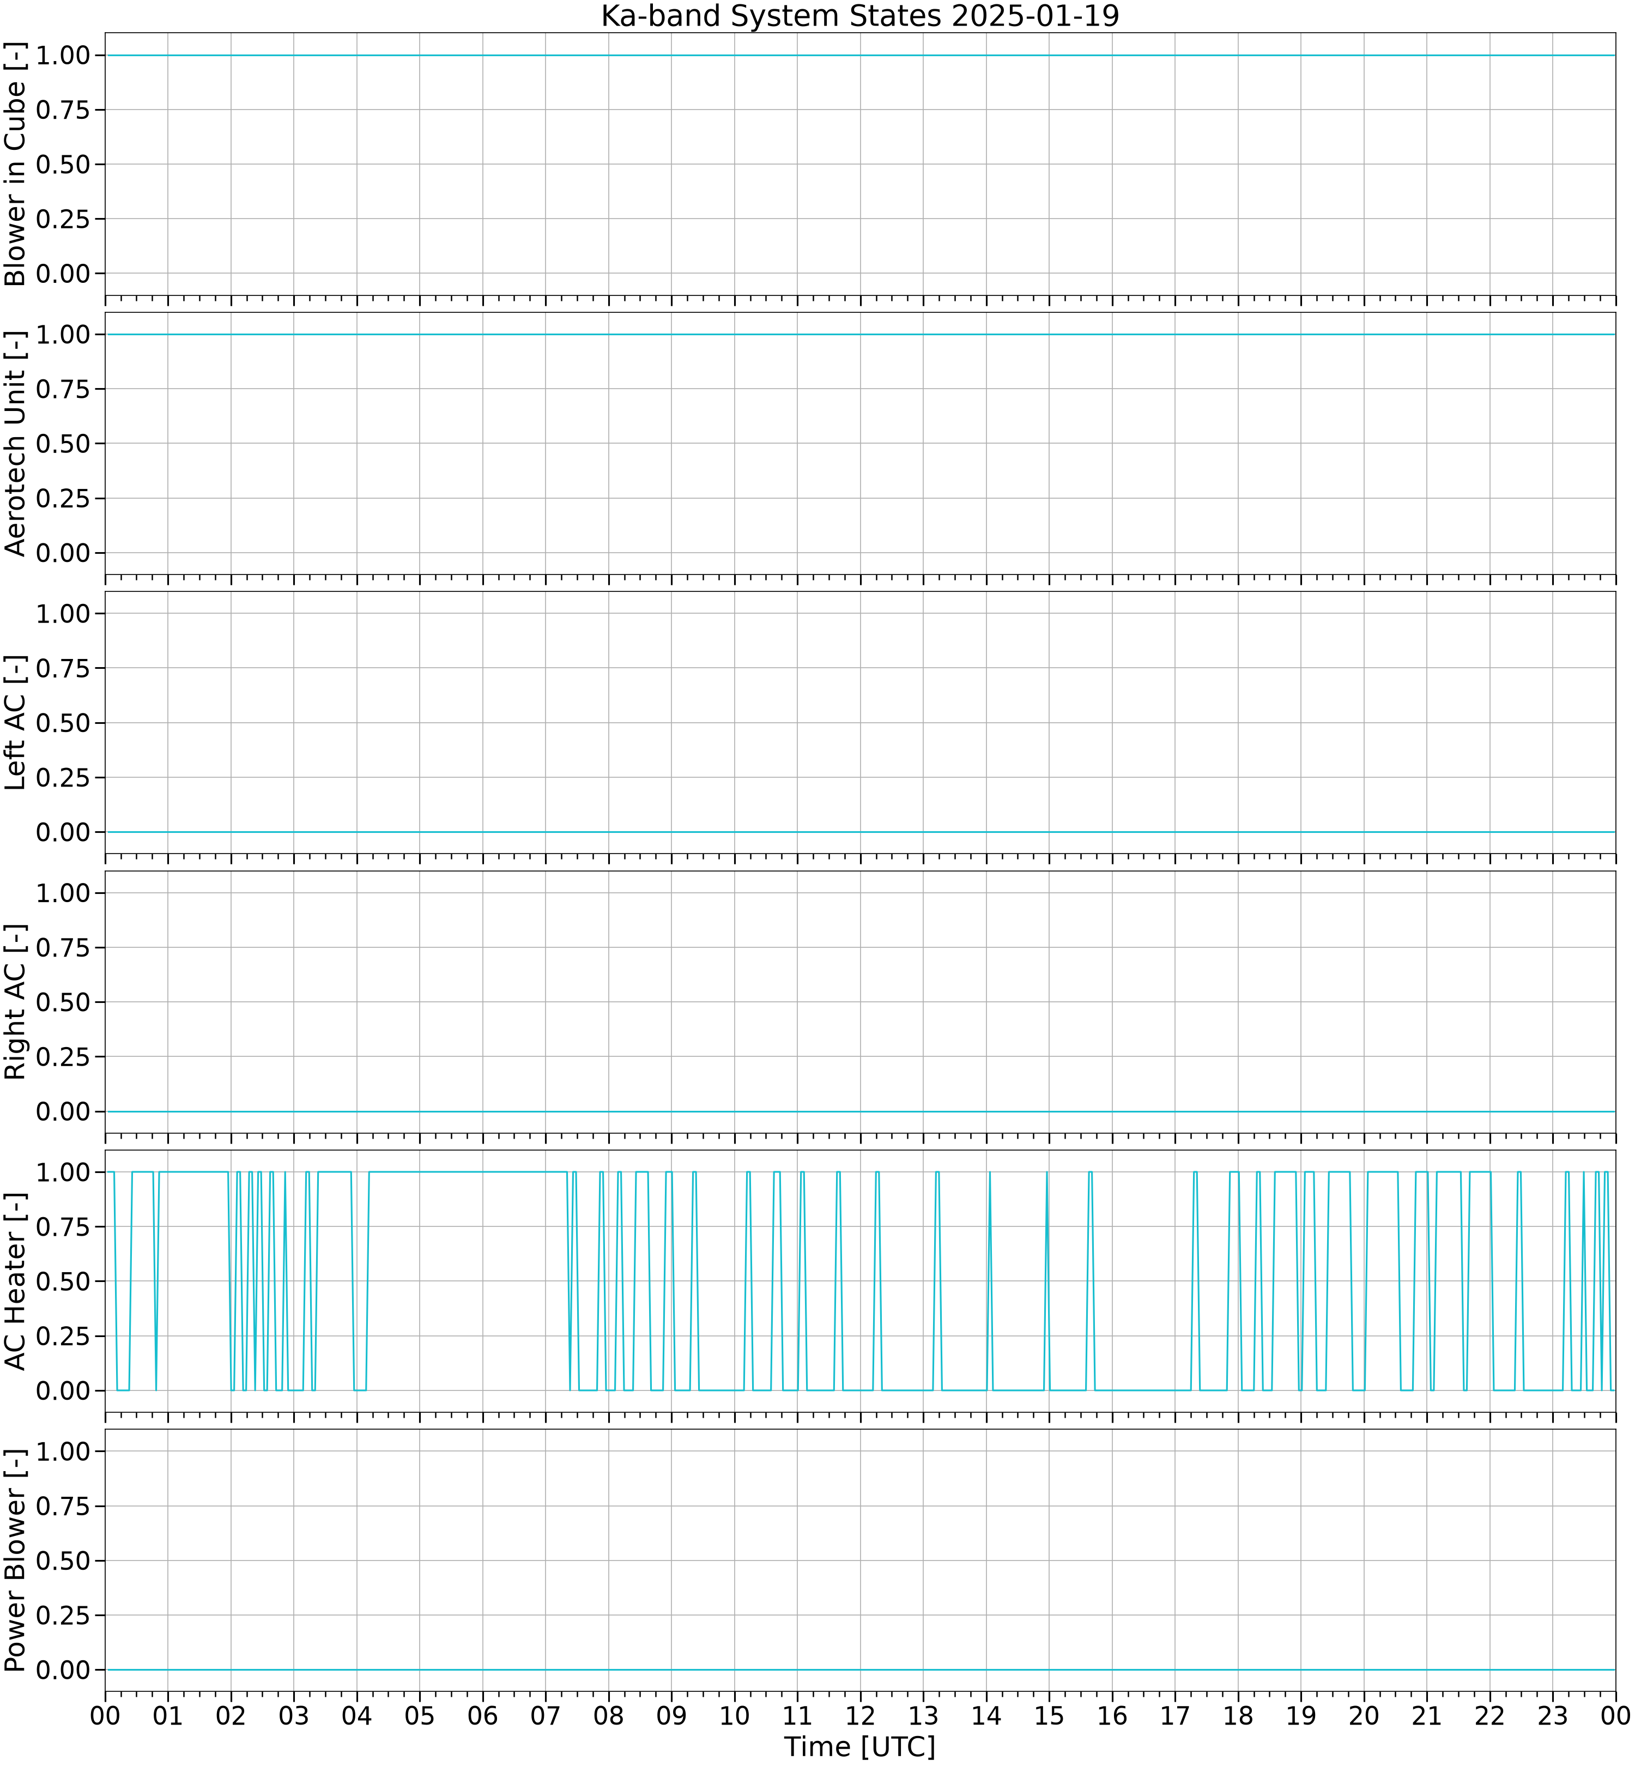Click the Aerotech Unit axis label

tap(16, 443)
